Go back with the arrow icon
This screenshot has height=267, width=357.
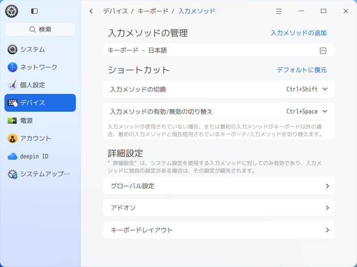[x=91, y=11]
